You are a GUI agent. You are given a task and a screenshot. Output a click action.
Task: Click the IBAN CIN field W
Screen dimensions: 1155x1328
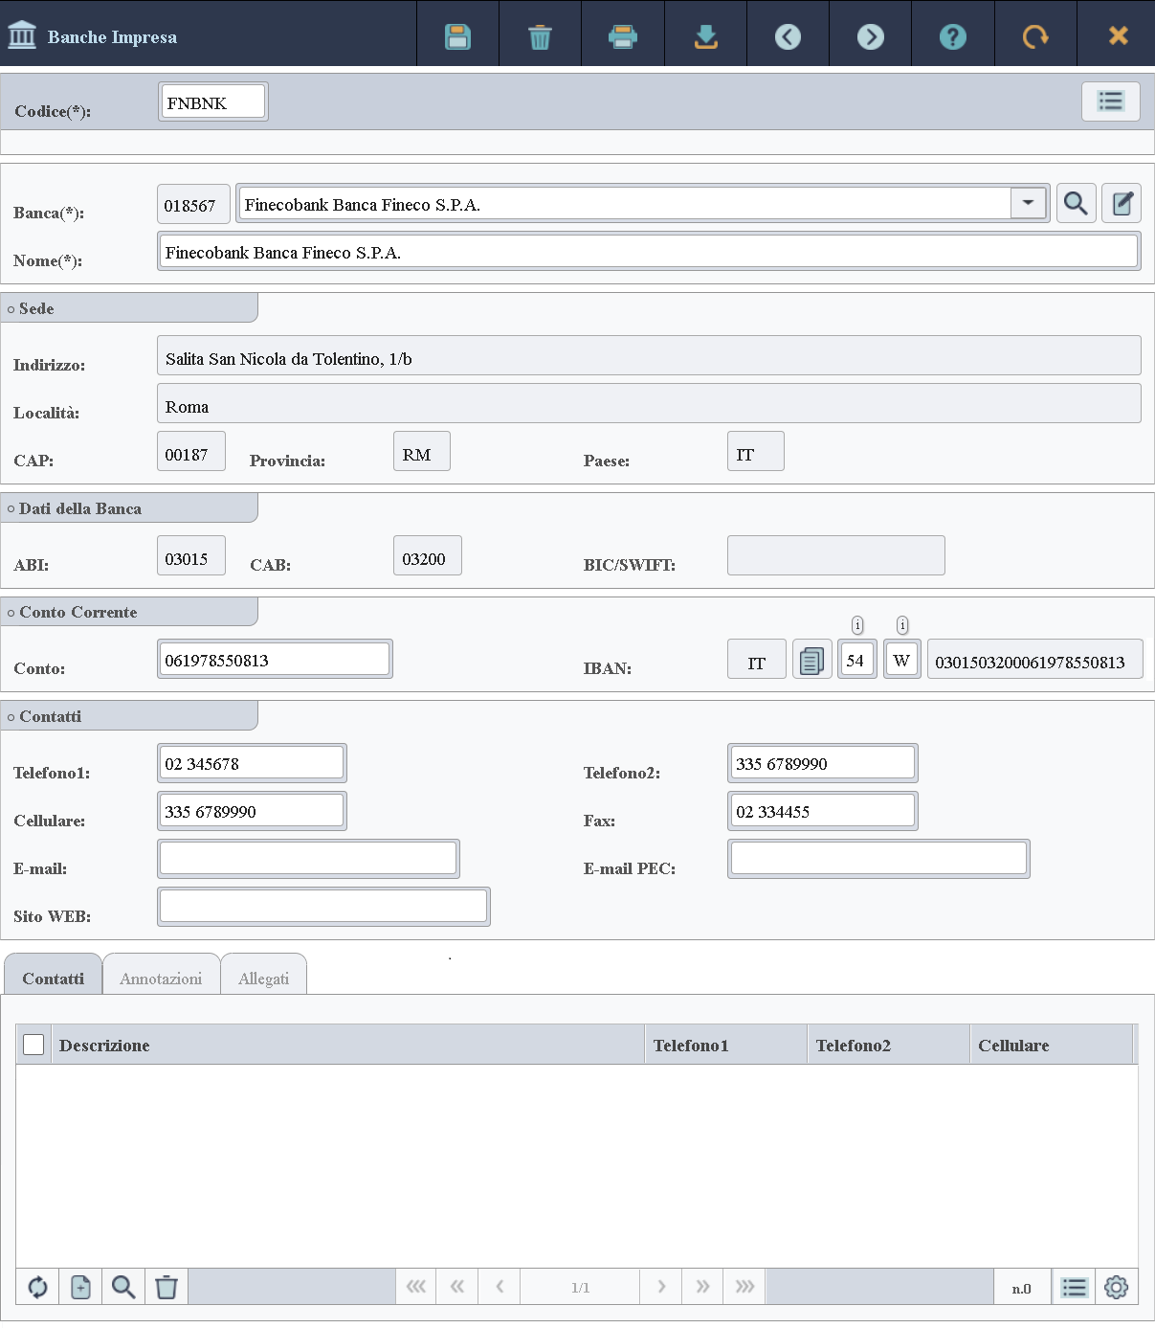901,660
